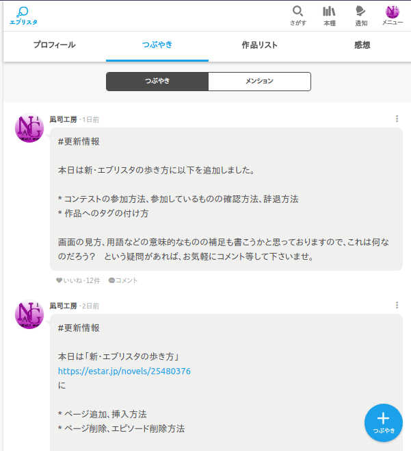The image size is (411, 451).
Task: Click text 本日は「新・エブリスタの歩き方」
Action: (118, 356)
